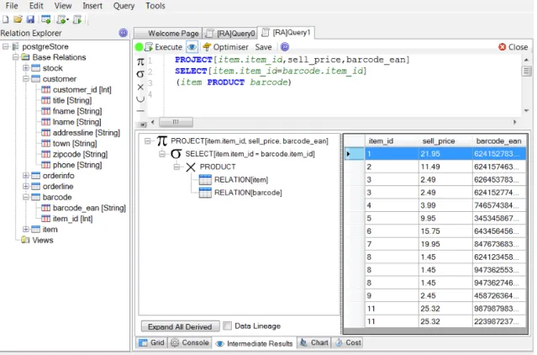Screen dimensions: 537x355
Task: Insert the sigma selection operator
Action: point(140,74)
